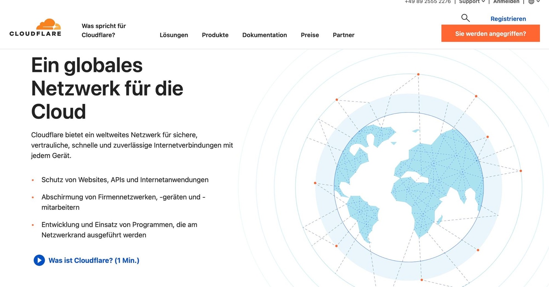Screen dimensions: 549x287
Task: Open the globe language selector
Action: [x=534, y=2]
